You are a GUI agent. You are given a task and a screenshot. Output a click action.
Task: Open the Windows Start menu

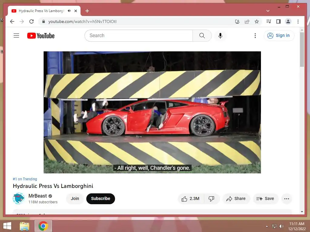point(7,226)
